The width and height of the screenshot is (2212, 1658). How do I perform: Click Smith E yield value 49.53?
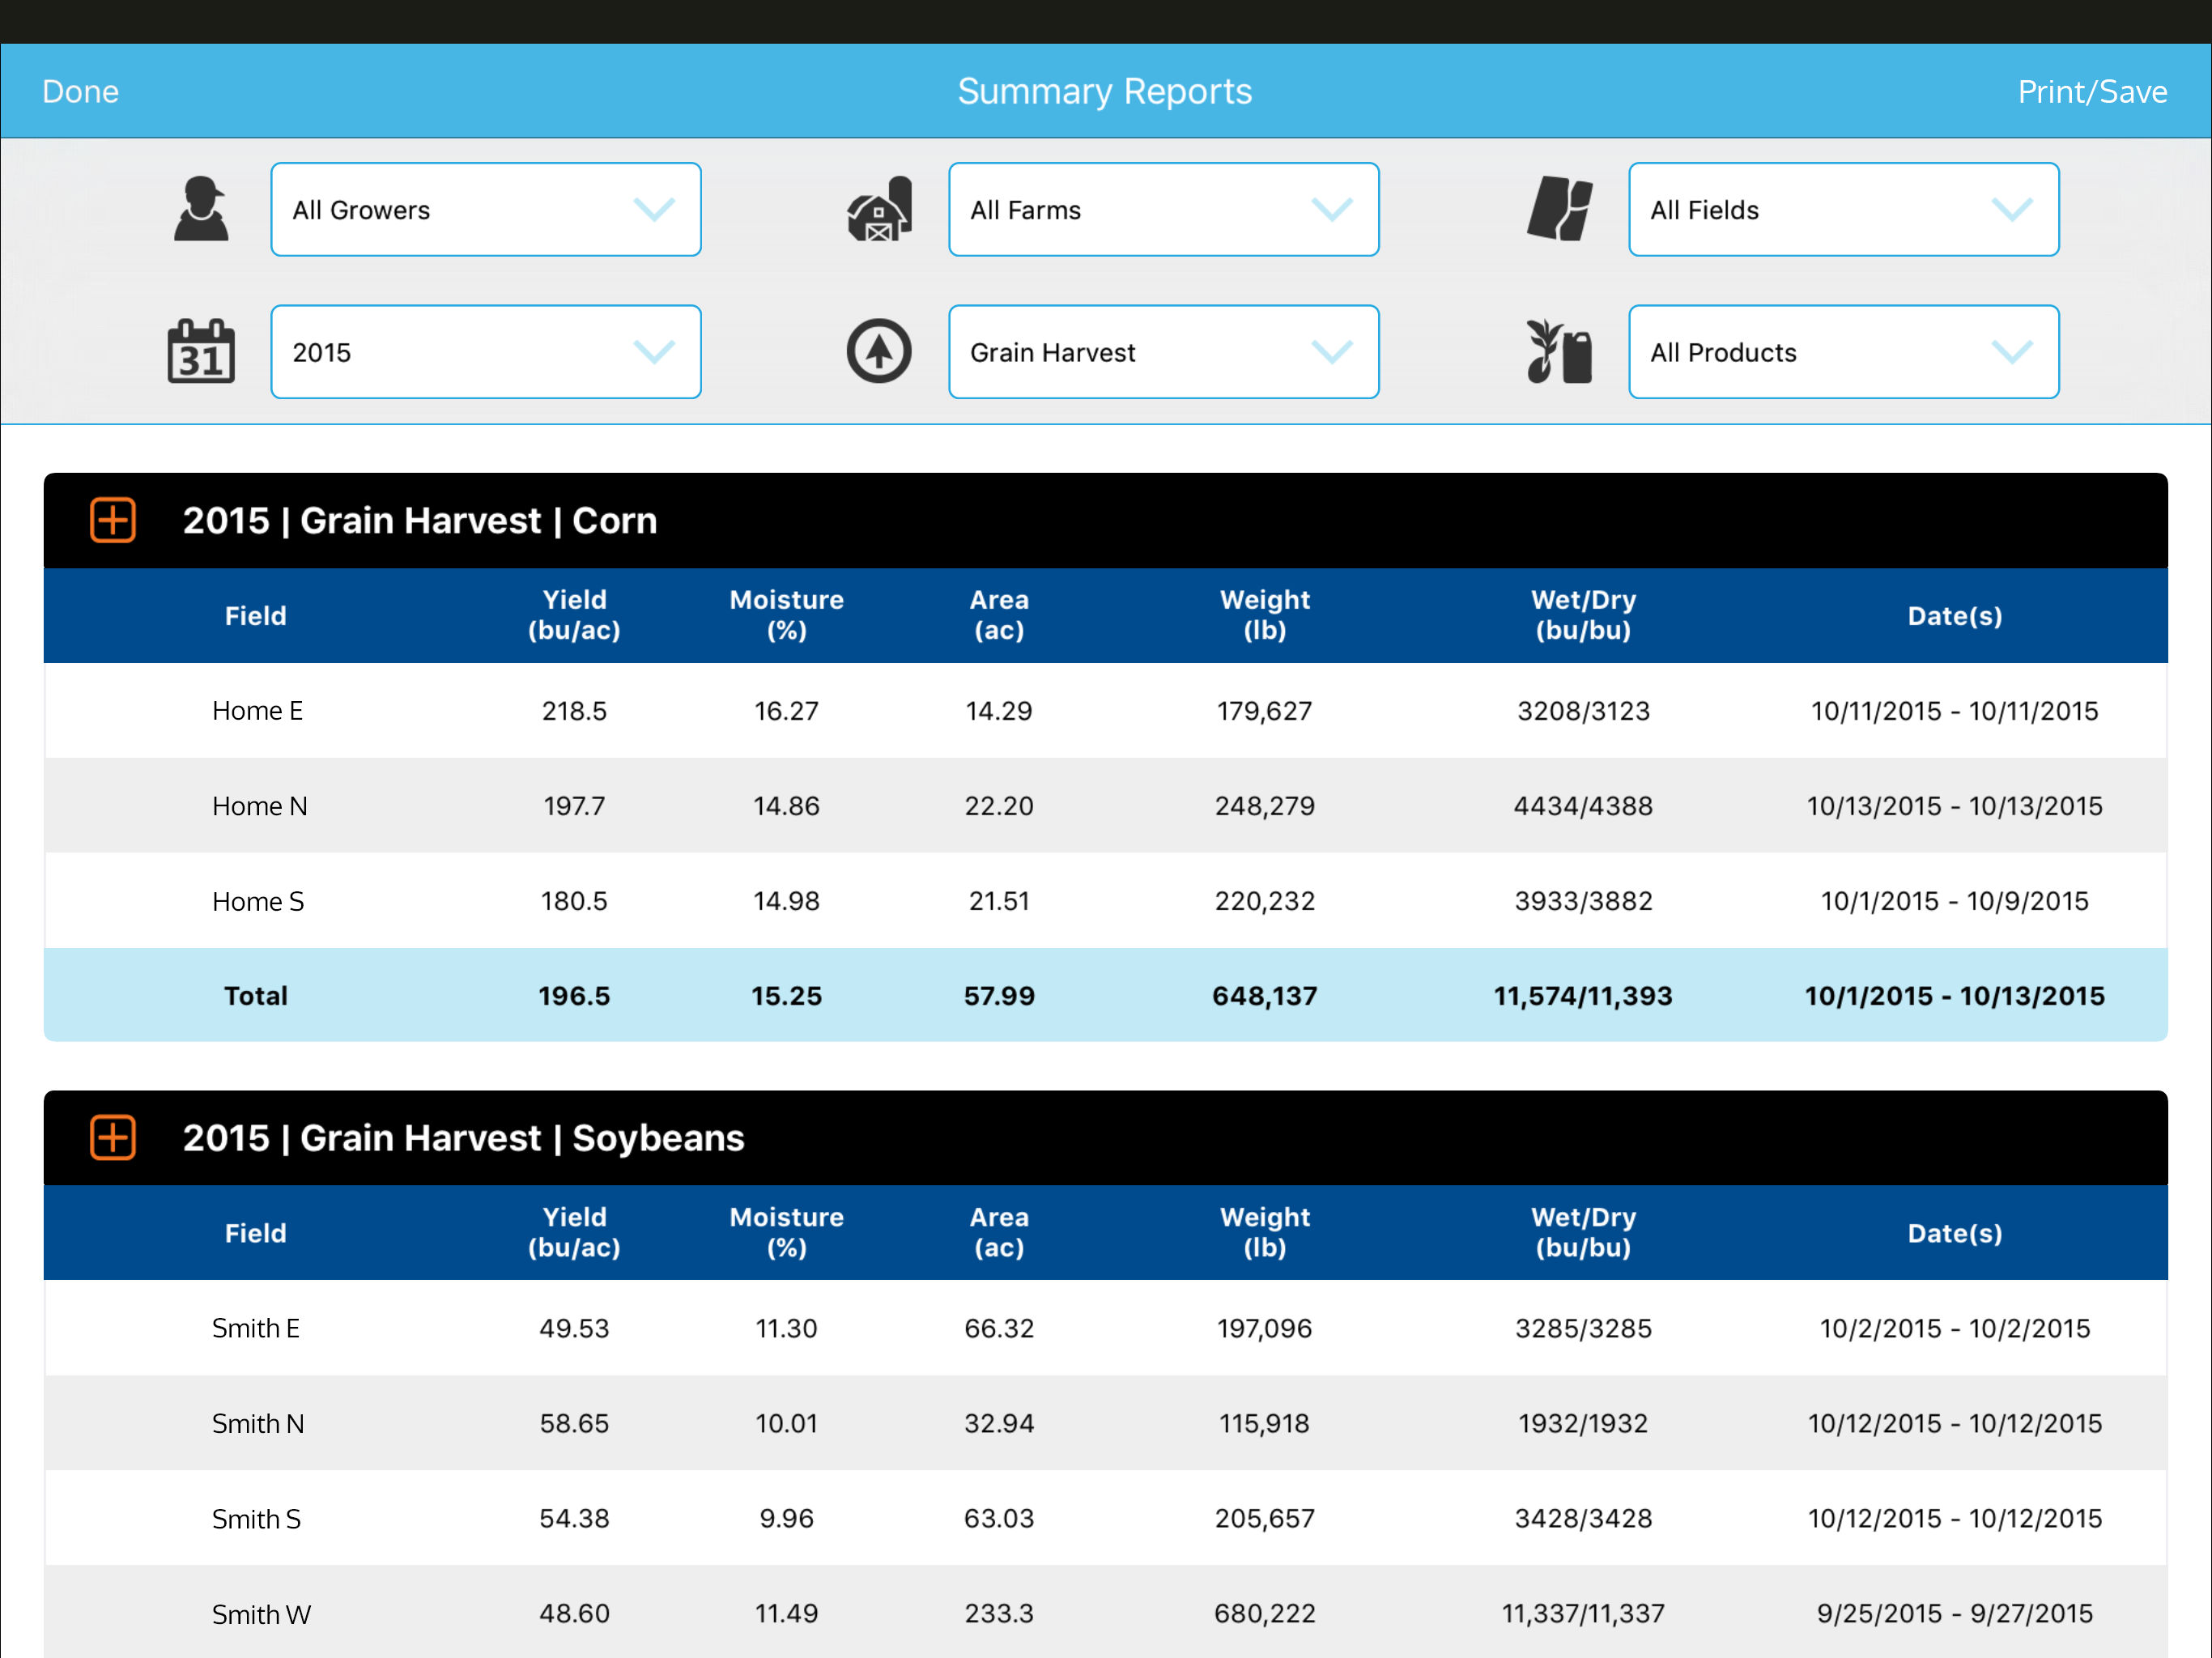[x=574, y=1327]
